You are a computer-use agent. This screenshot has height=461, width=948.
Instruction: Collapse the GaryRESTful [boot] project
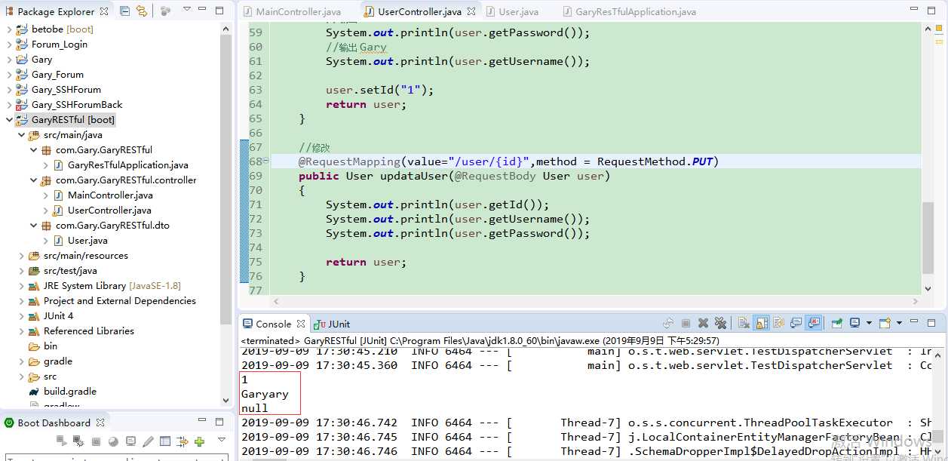click(x=9, y=120)
